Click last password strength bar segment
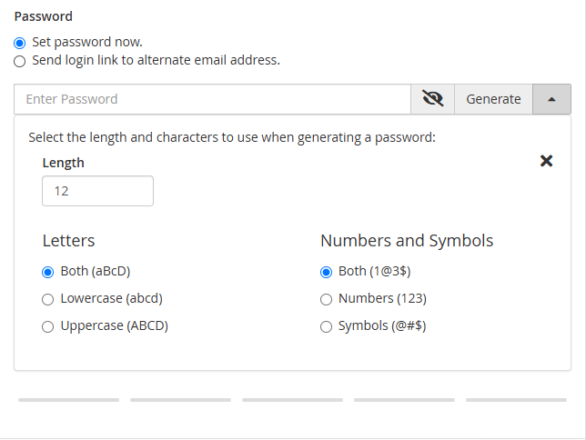 (516, 400)
